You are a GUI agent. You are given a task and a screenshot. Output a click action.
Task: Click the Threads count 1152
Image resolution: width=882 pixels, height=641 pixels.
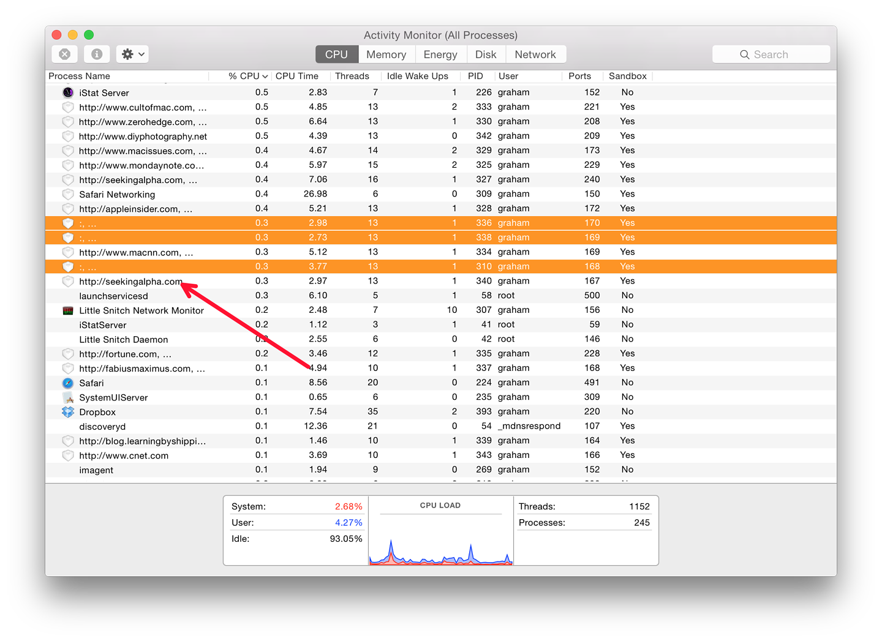coord(639,506)
